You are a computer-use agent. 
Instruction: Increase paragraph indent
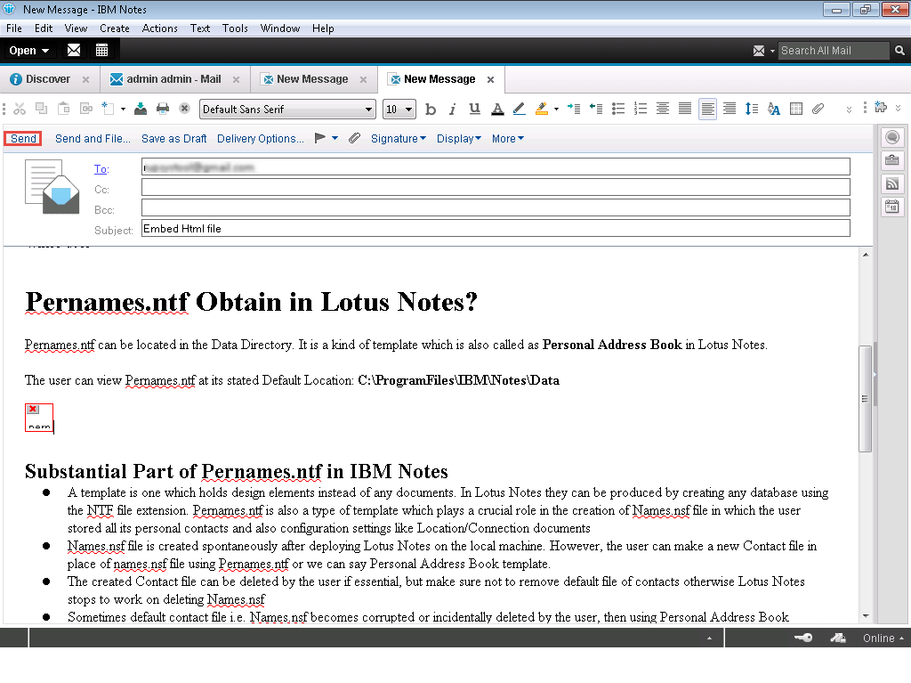[x=574, y=109]
